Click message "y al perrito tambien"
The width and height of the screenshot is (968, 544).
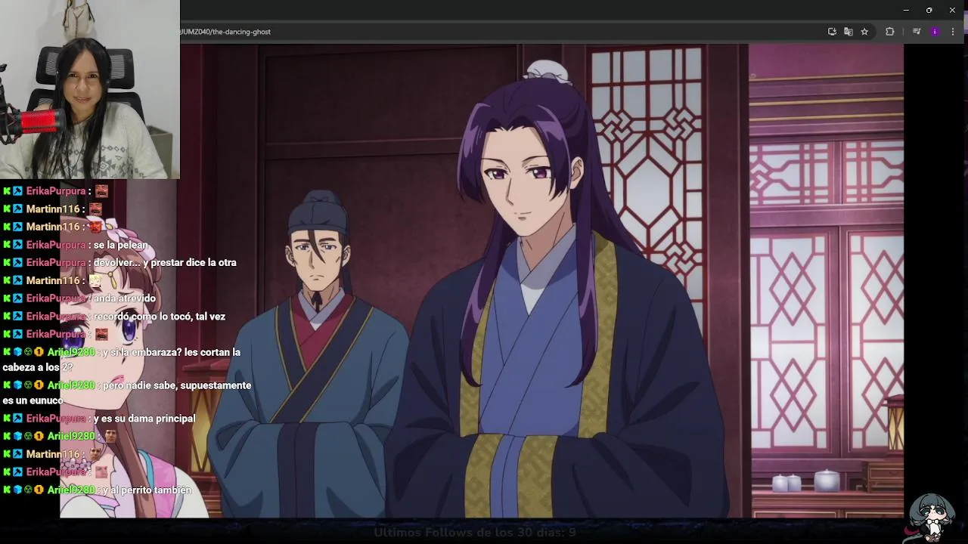point(147,490)
